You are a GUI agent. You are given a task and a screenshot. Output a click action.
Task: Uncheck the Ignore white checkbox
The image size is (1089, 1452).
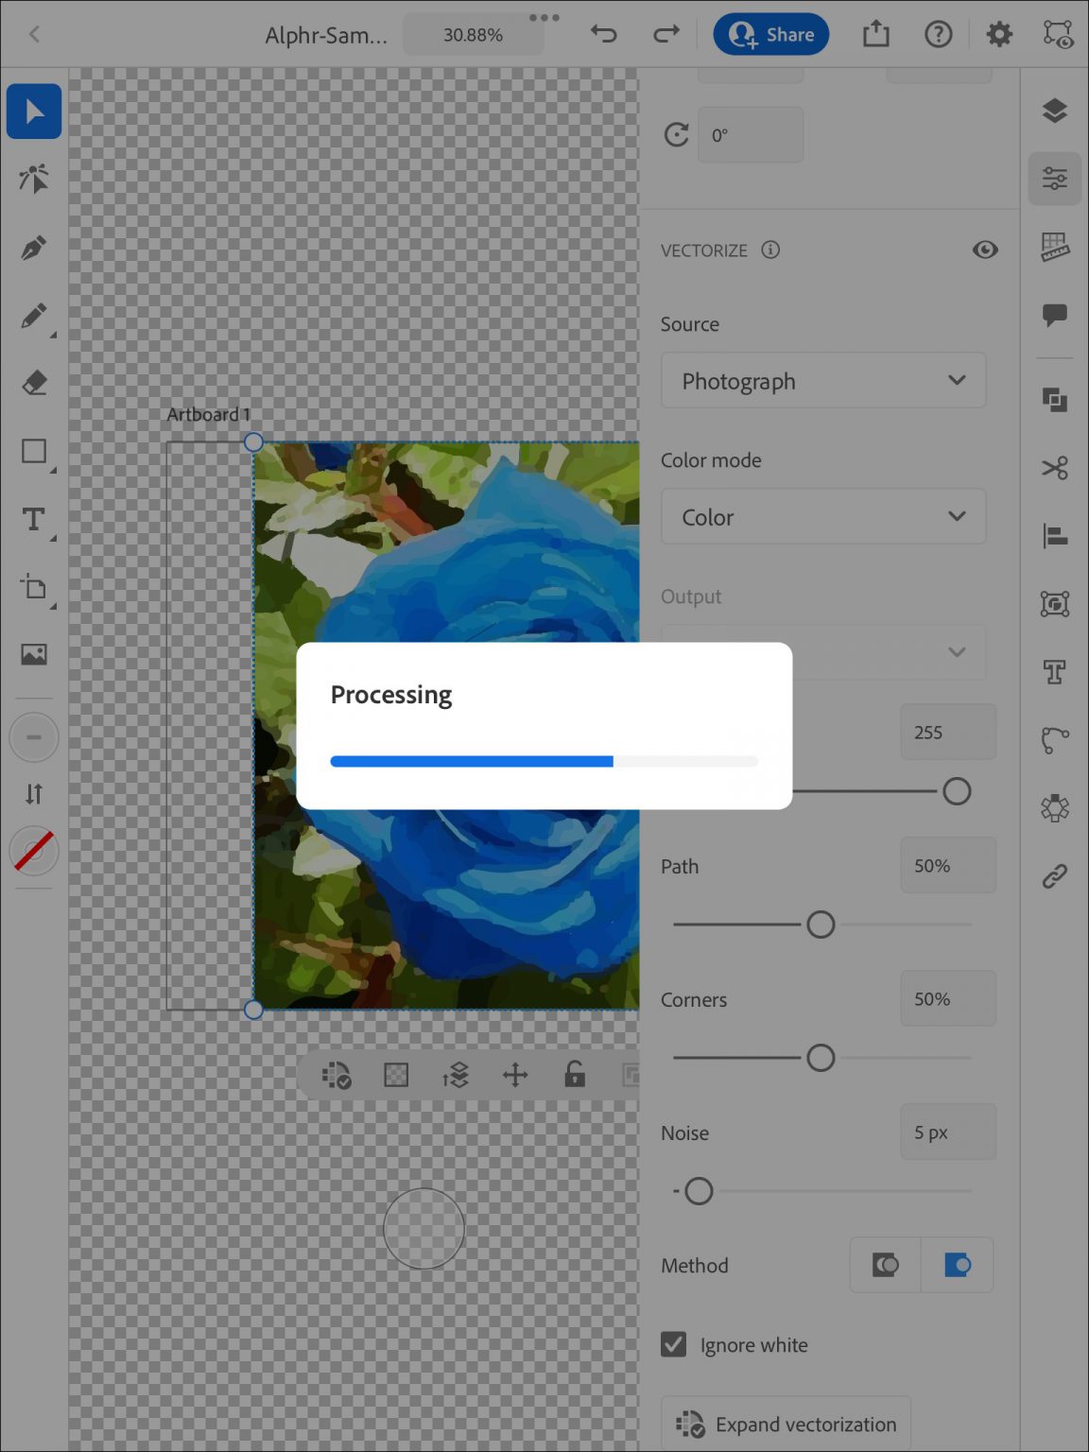click(x=673, y=1344)
